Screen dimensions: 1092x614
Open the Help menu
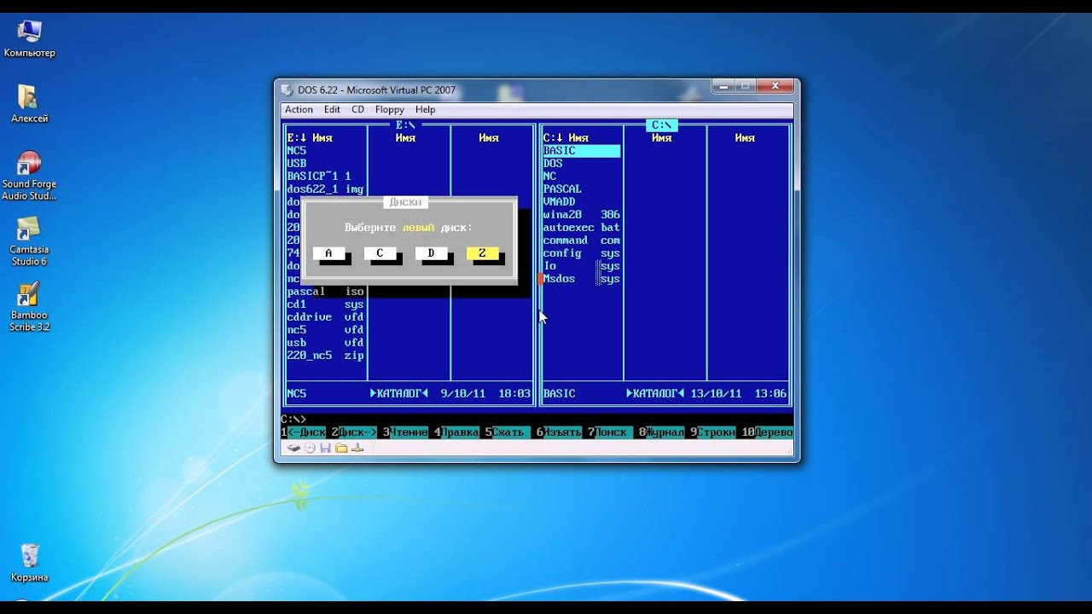click(425, 109)
